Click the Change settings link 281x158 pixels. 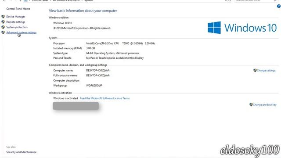click(x=266, y=70)
